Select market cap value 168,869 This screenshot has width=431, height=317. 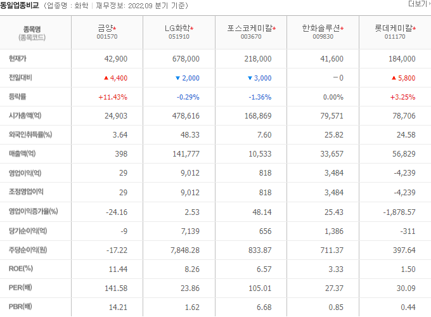(x=258, y=116)
